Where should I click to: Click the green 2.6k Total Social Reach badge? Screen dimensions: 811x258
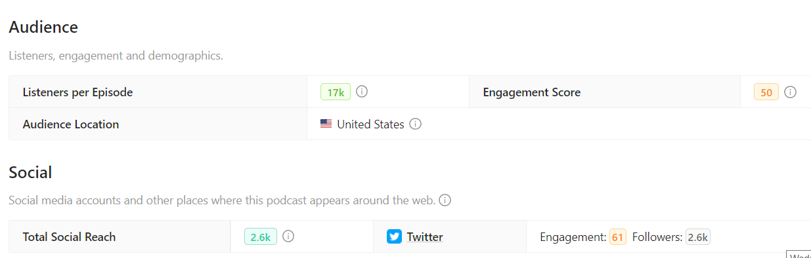(x=261, y=237)
